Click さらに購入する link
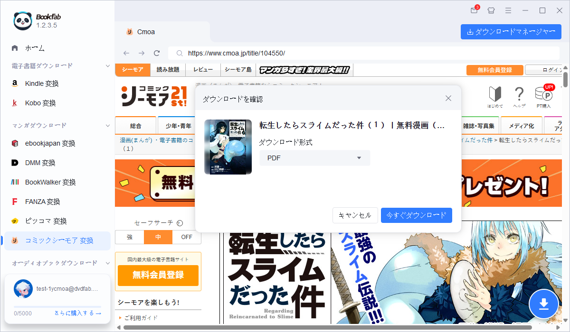Image resolution: width=570 pixels, height=332 pixels. click(x=77, y=313)
